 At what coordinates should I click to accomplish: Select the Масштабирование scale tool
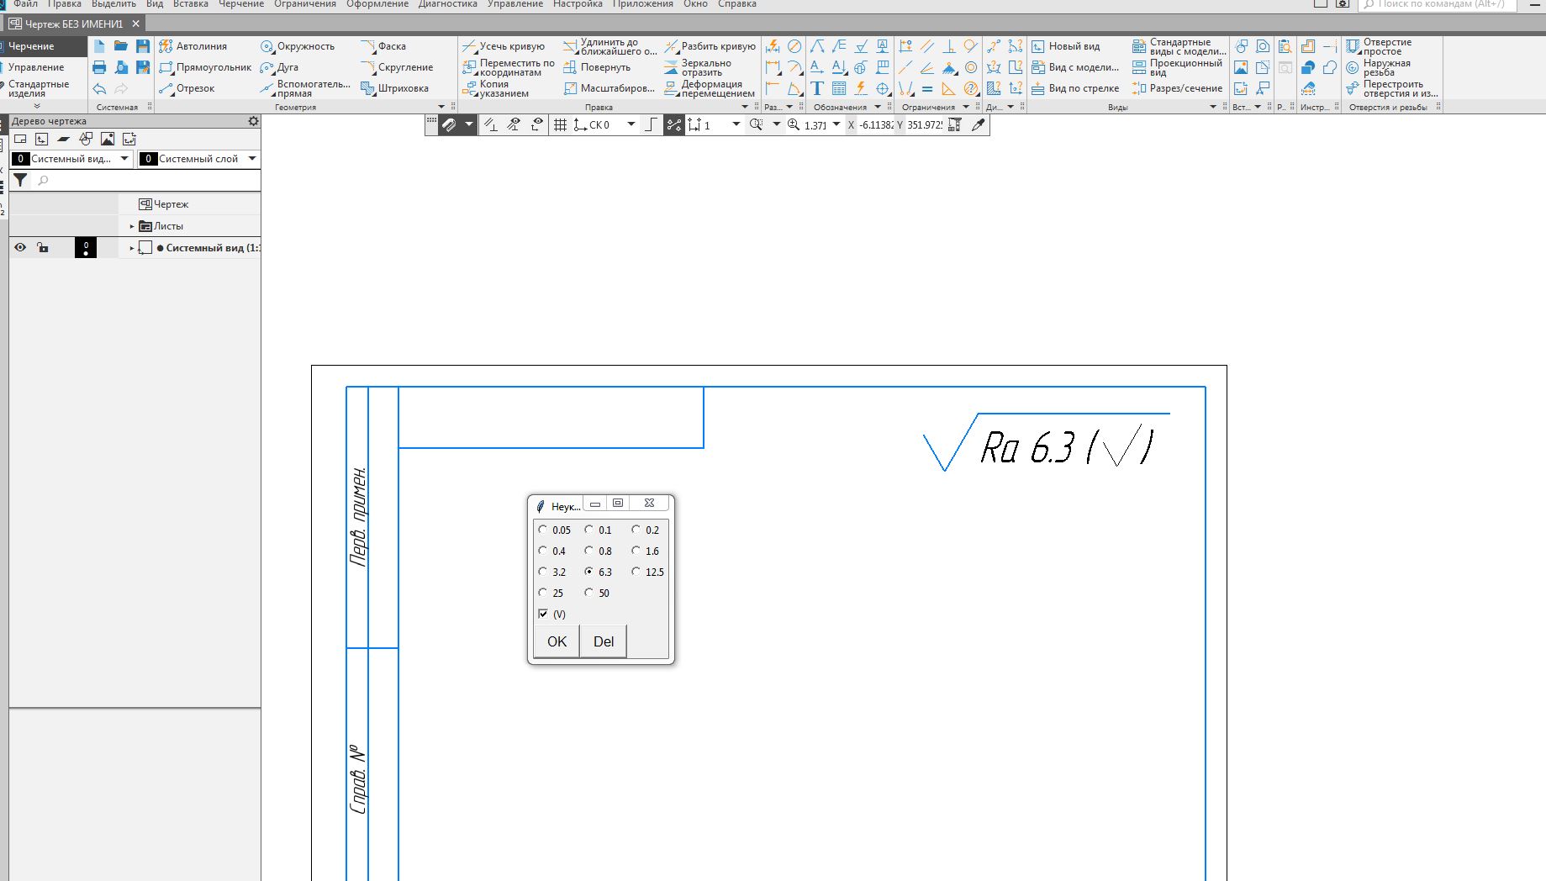coord(609,88)
